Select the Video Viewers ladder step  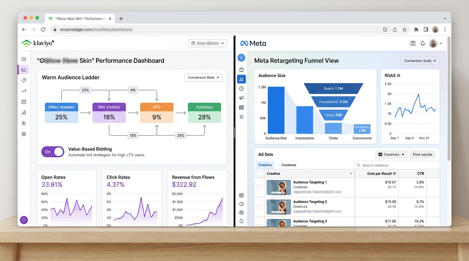tap(61, 113)
